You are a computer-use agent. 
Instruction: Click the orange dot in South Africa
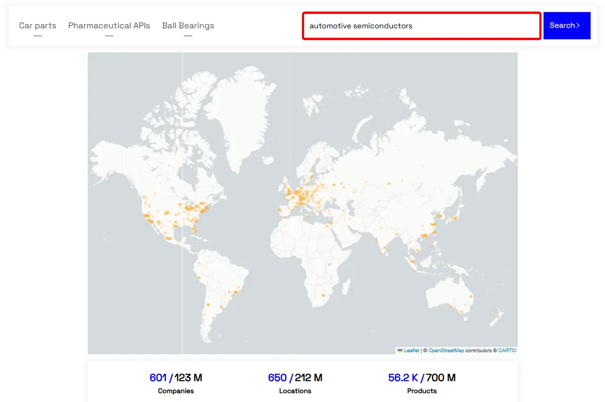point(324,295)
